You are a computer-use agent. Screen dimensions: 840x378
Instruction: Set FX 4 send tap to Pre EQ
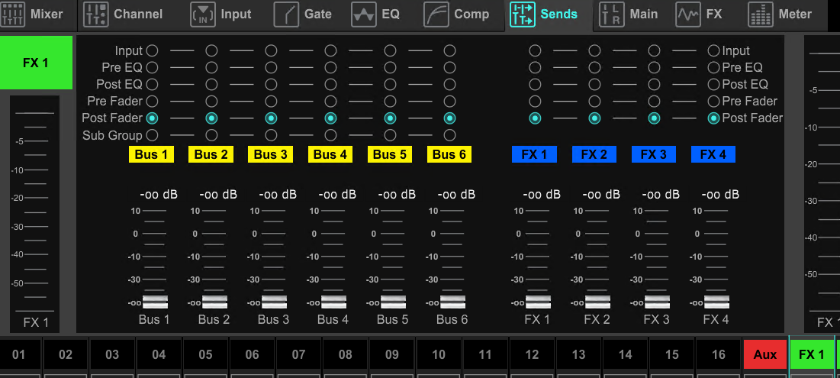(713, 67)
